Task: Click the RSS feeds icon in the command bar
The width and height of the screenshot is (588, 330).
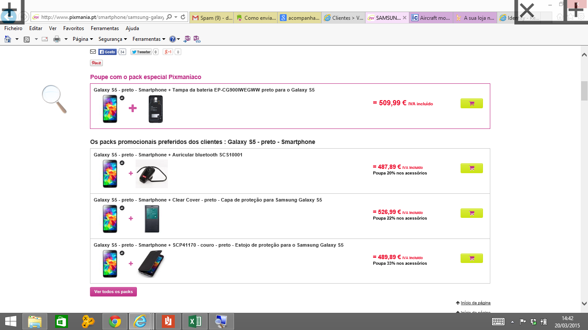Action: 27,39
